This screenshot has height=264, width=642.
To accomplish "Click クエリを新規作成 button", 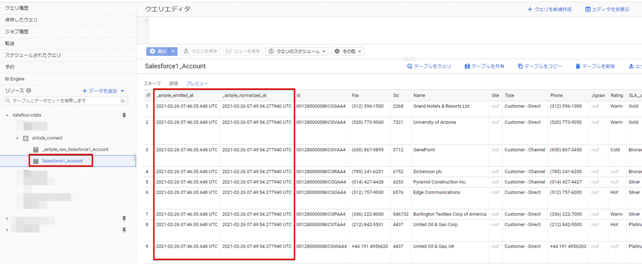I will point(549,9).
